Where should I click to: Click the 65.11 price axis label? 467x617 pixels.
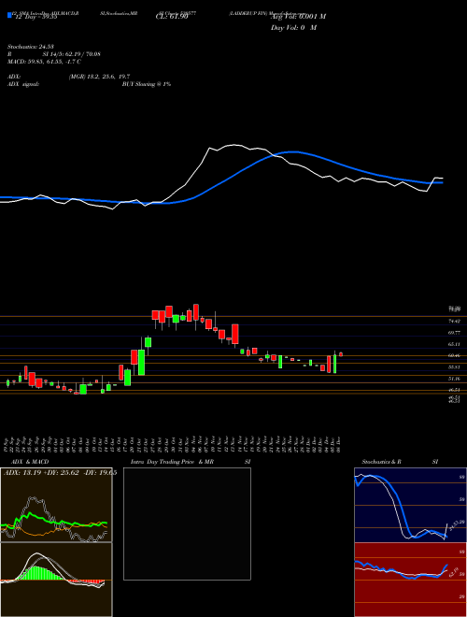pyautogui.click(x=455, y=344)
